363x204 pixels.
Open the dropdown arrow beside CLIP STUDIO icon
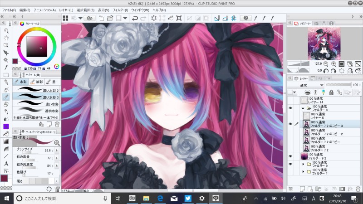coord(80,18)
